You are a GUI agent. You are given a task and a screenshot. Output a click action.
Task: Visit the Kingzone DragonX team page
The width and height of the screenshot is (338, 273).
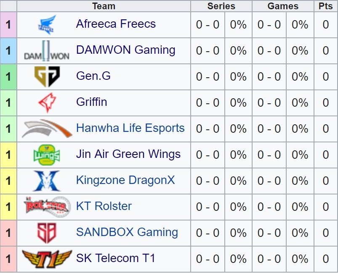click(x=125, y=180)
